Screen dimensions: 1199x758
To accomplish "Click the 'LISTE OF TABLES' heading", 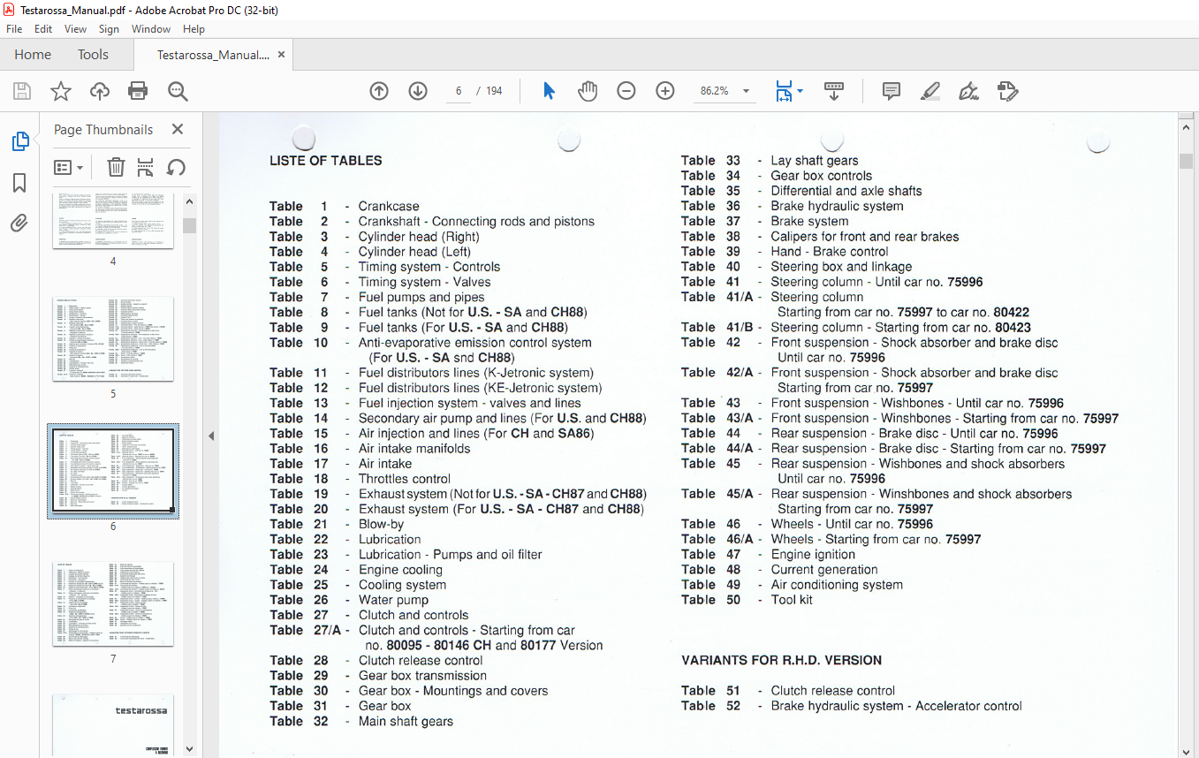I will [326, 161].
